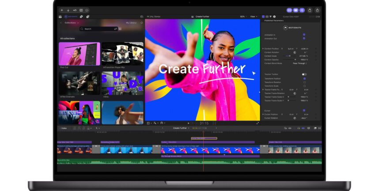Toggle the inspector panel toolbar button
379x191 pixels.
coord(302,11)
